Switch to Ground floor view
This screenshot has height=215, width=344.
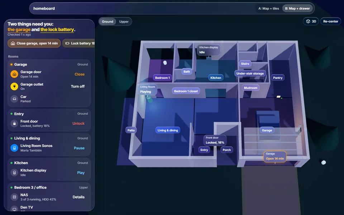pos(107,21)
